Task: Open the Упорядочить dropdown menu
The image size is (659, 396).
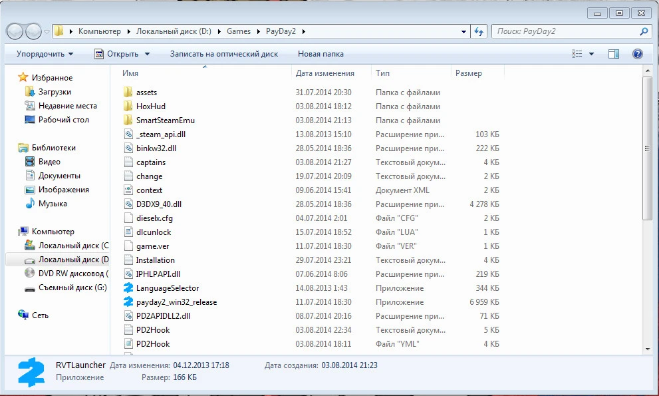Action: click(x=45, y=54)
